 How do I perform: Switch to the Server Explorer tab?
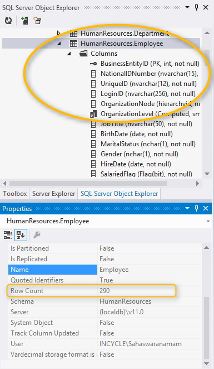click(53, 194)
